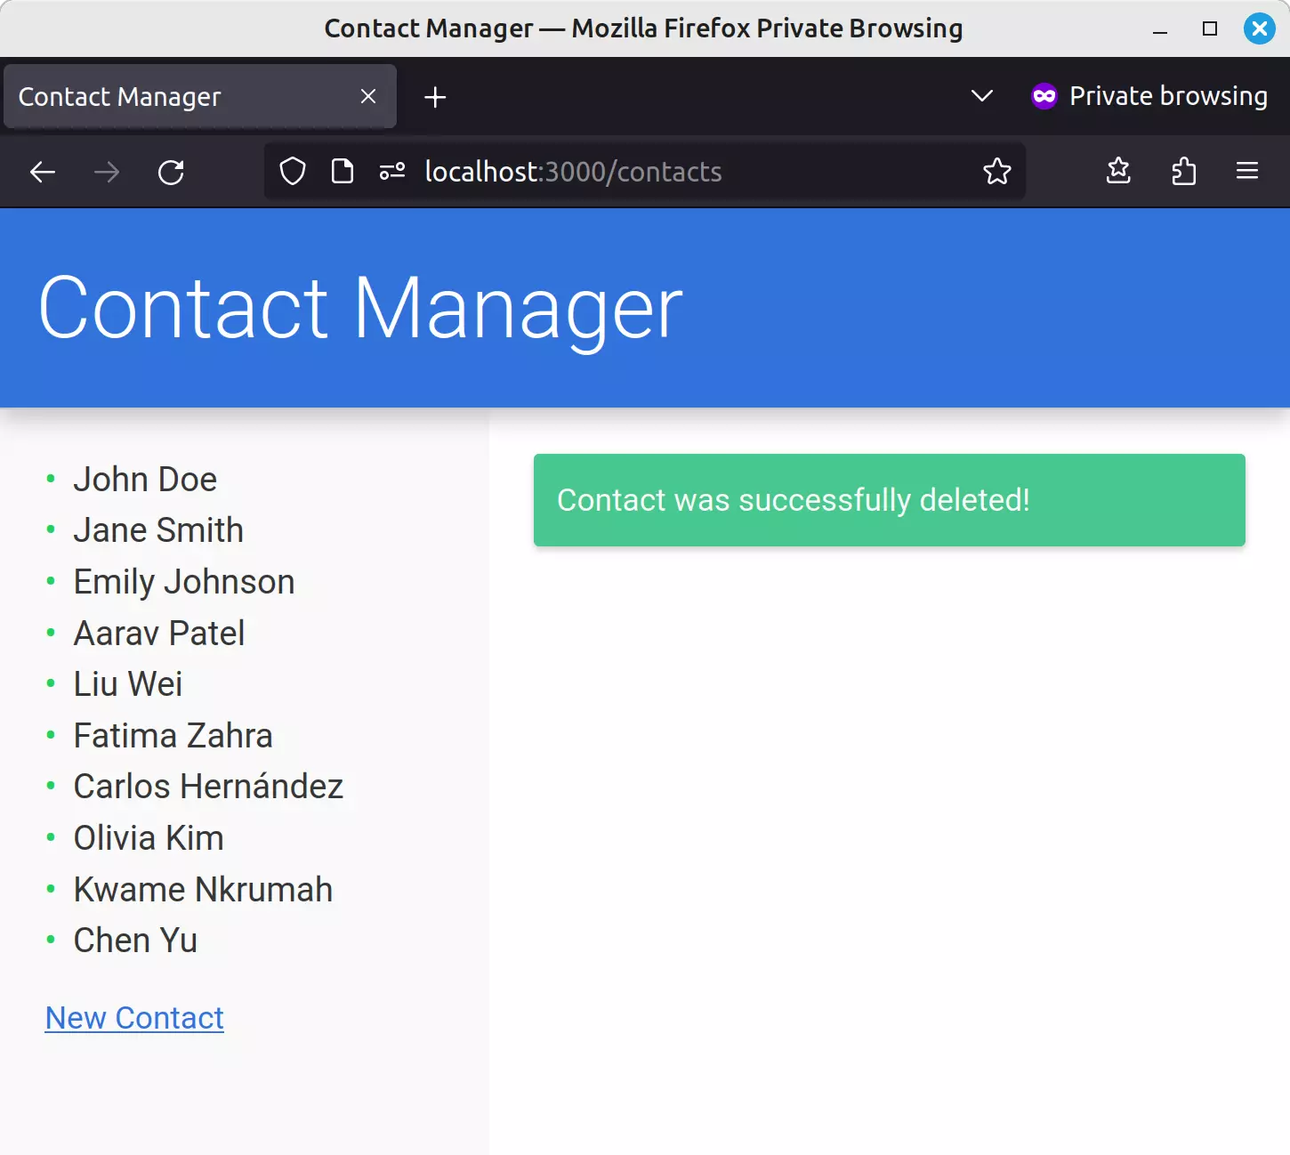Open the bookmarks star tray icon

click(1118, 171)
